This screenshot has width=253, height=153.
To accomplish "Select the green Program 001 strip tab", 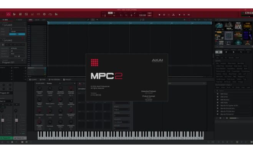I will pyautogui.click(x=7, y=138).
